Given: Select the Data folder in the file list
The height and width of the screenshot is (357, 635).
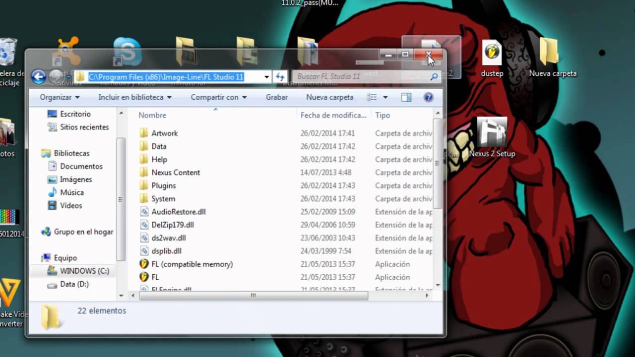Looking at the screenshot, I should (159, 146).
